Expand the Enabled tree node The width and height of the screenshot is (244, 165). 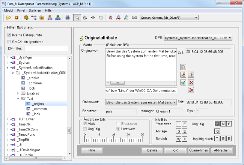18,93
